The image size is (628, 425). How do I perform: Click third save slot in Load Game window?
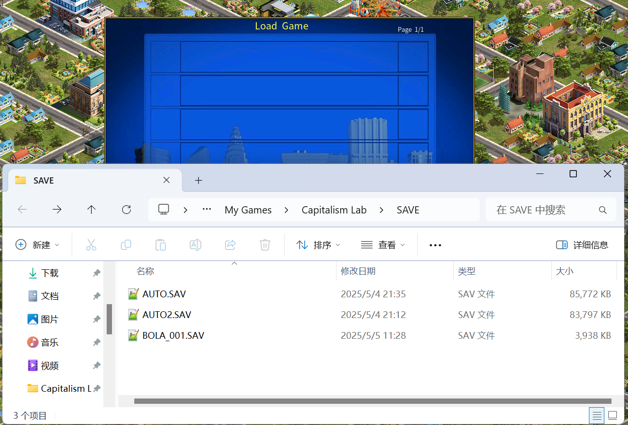click(x=290, y=124)
